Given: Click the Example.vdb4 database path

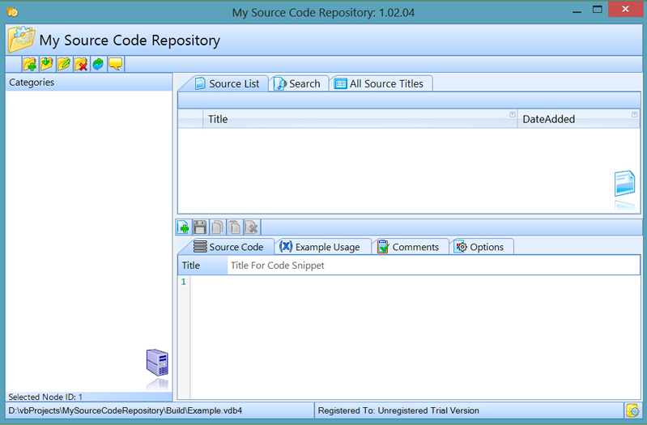Looking at the screenshot, I should point(125,410).
